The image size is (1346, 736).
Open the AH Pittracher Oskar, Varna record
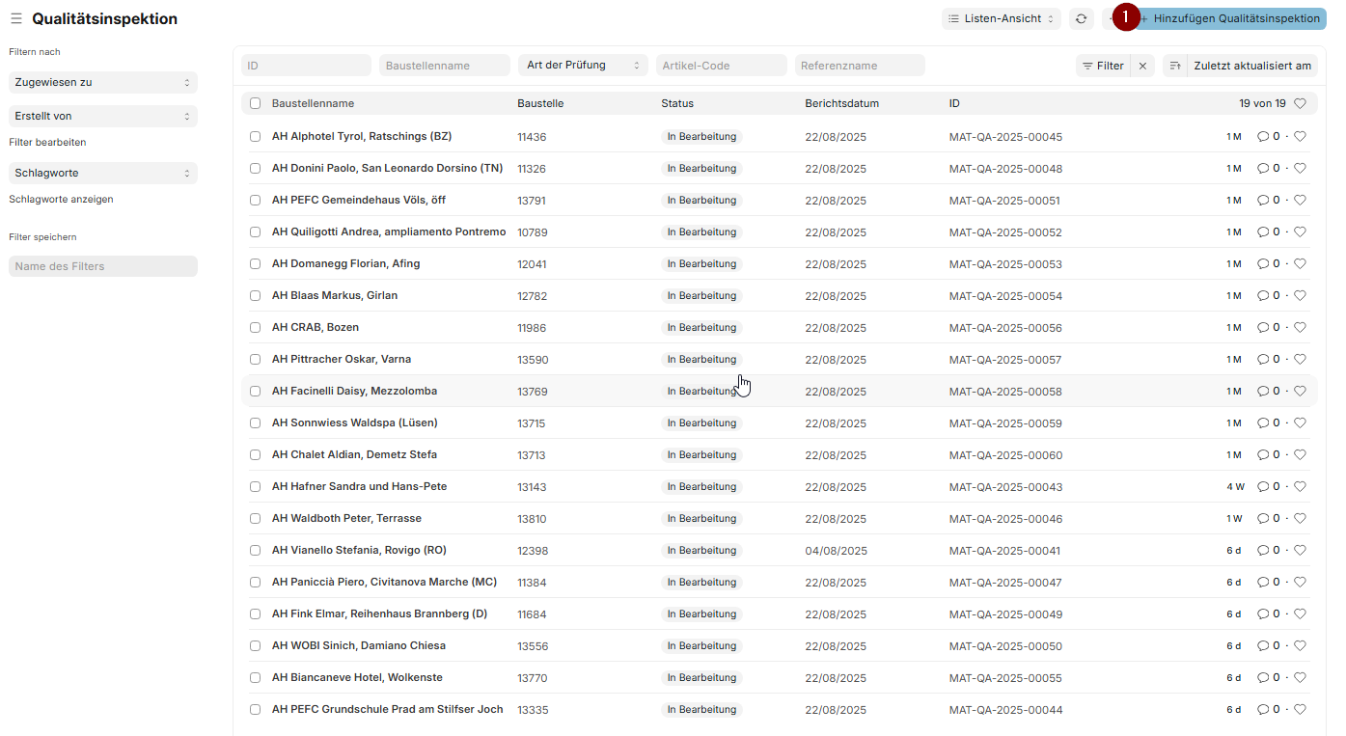[x=341, y=359]
